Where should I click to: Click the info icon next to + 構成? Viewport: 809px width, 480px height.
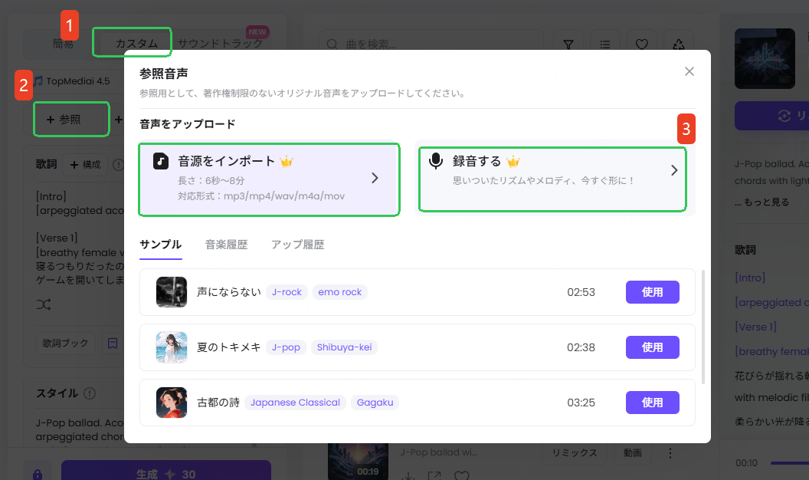pos(118,165)
